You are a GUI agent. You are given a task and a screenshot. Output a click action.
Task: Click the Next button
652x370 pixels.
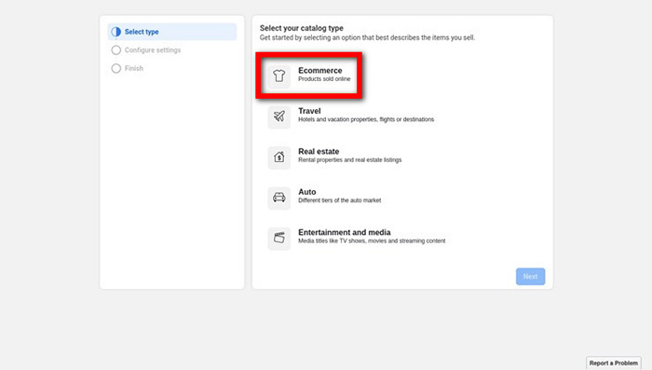click(x=530, y=277)
